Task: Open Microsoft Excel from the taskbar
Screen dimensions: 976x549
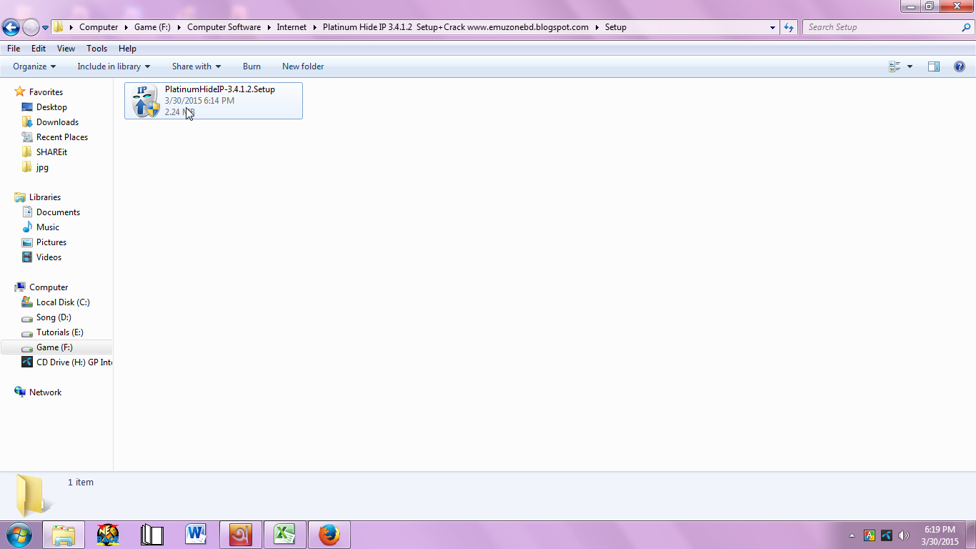Action: click(284, 535)
